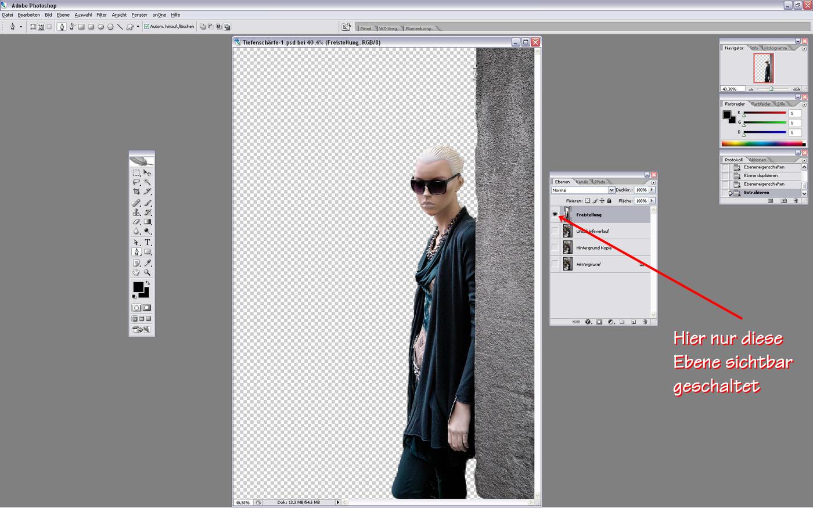Image resolution: width=813 pixels, height=508 pixels.
Task: Add layer mask in Layers panel
Action: (599, 322)
